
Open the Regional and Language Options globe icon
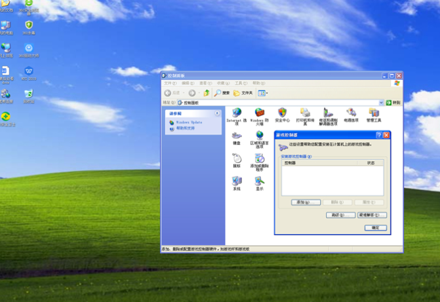260,140
